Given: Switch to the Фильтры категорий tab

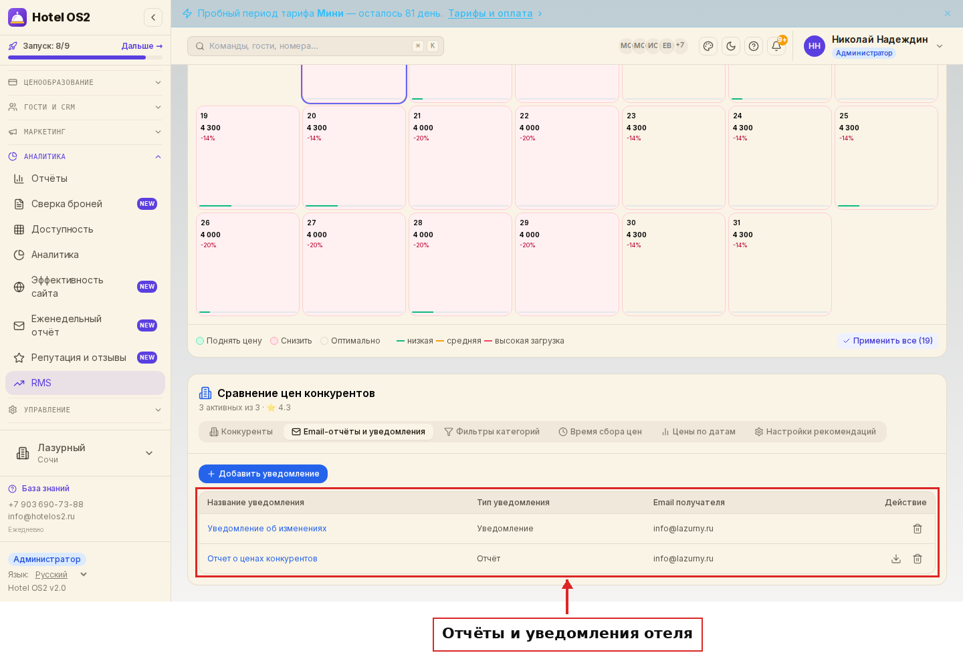Looking at the screenshot, I should click(492, 432).
